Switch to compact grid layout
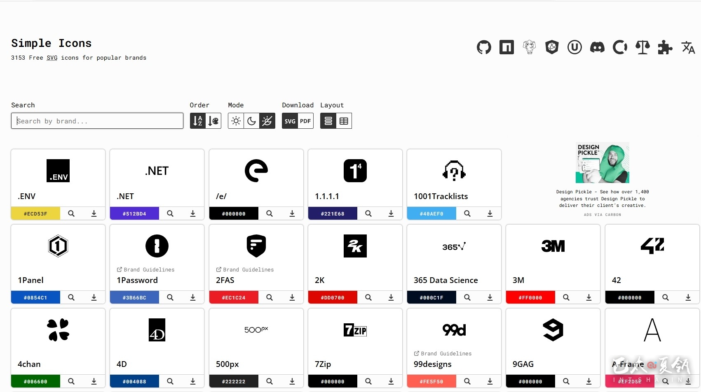701x392 pixels. [344, 121]
